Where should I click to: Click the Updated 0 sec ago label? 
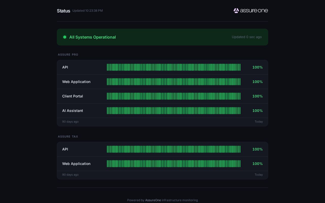247,37
